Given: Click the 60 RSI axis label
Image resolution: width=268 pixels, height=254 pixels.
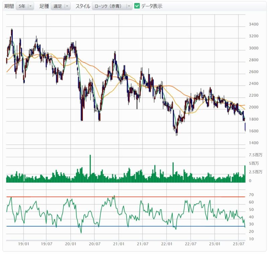Looking at the screenshot, I should [x=251, y=202].
